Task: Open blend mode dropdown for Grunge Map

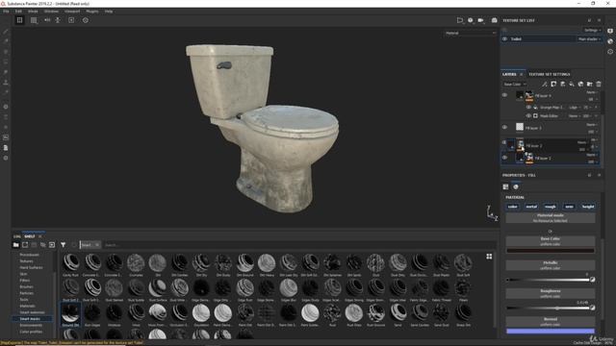Action: coord(575,107)
